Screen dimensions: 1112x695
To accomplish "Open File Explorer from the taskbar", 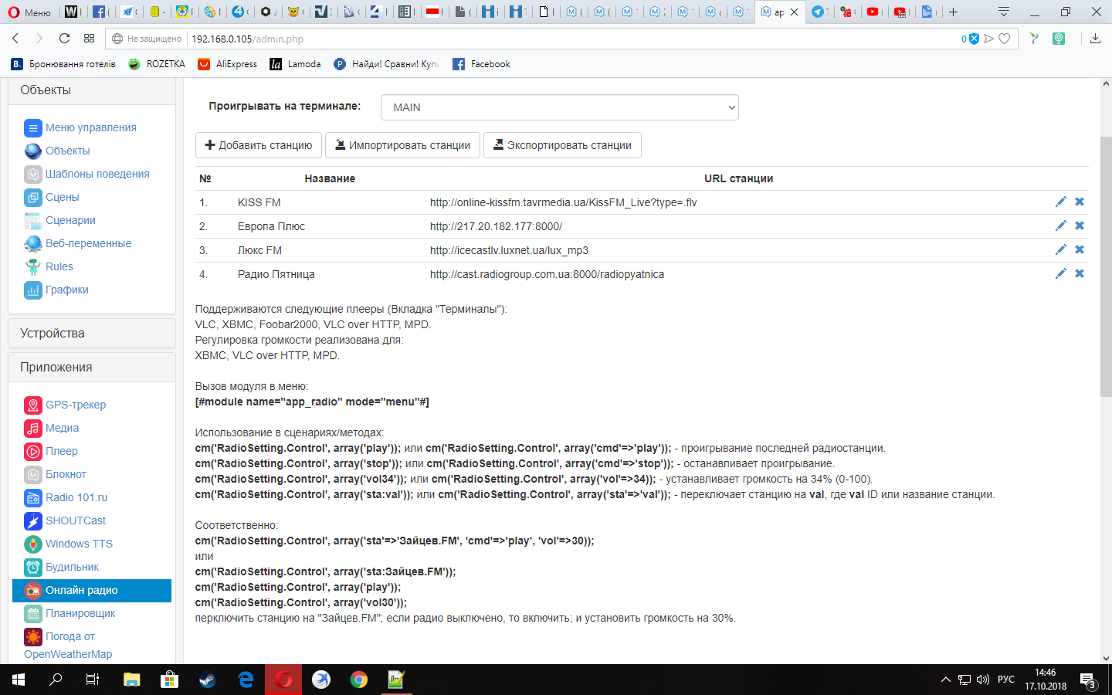I will (132, 680).
